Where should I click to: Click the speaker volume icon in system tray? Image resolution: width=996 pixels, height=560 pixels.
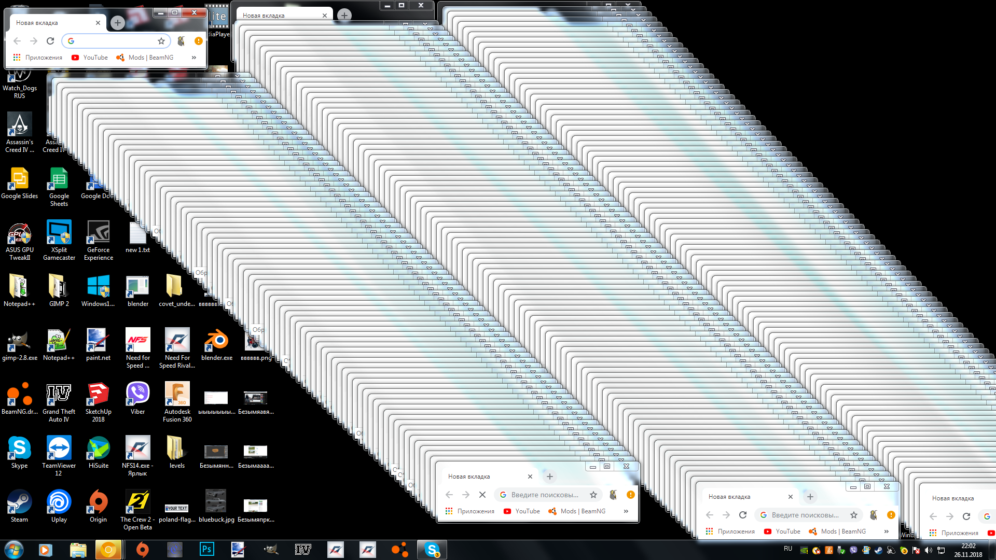(928, 551)
